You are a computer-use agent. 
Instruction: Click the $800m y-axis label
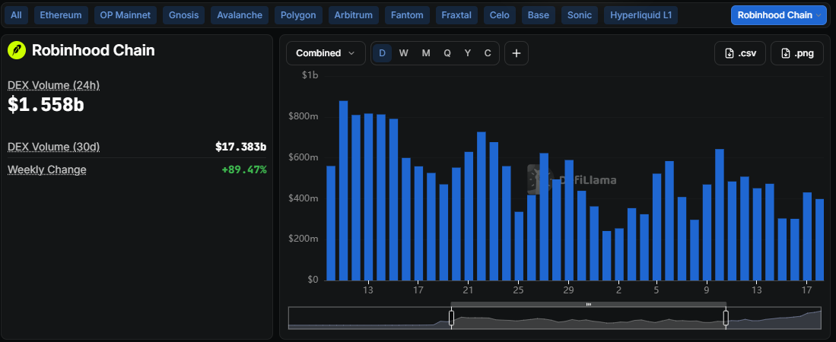click(304, 117)
